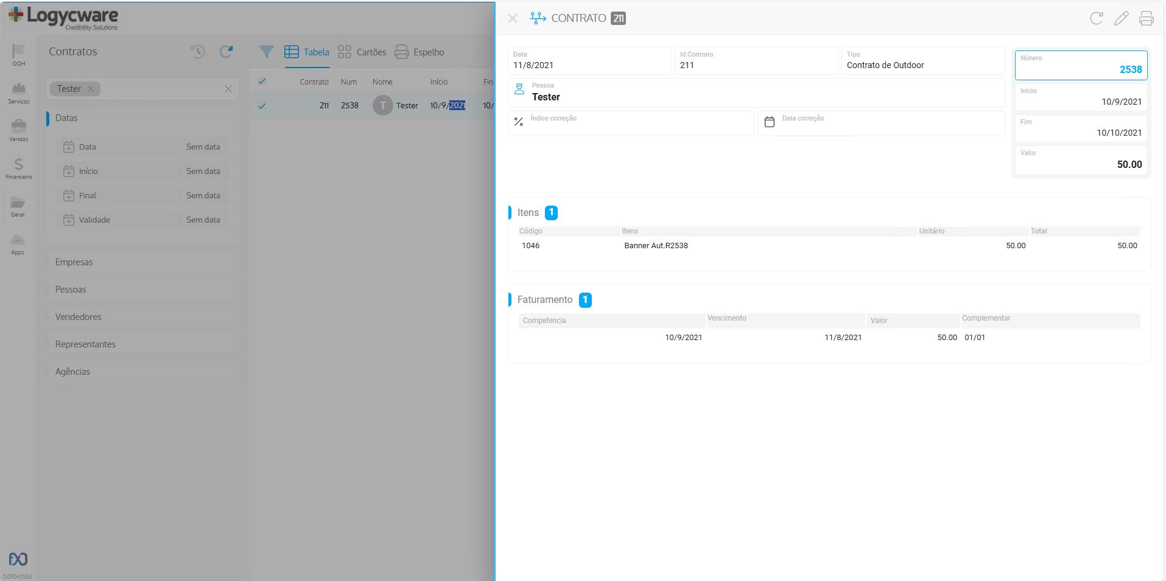The width and height of the screenshot is (1166, 581).
Task: Click the Valor field showing 50.00
Action: (x=1081, y=161)
